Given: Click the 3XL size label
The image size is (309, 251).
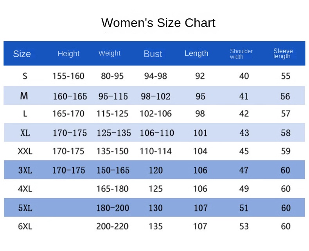Looking at the screenshot, I should coord(25,170).
